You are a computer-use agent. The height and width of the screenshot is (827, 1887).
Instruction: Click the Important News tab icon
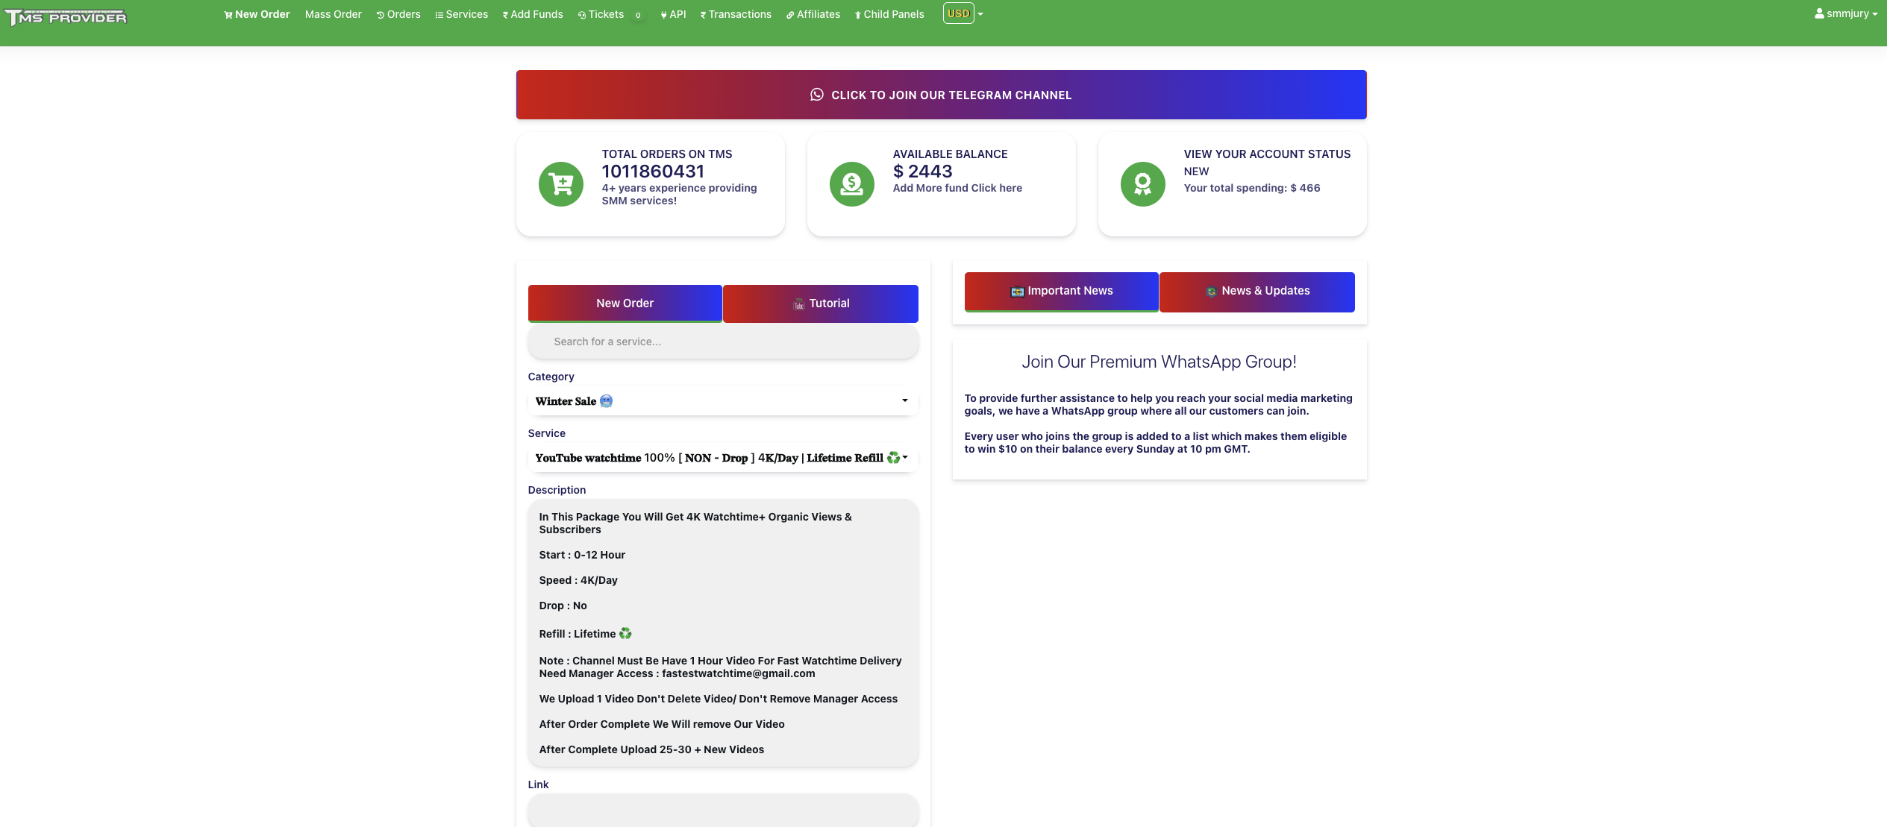tap(1017, 292)
